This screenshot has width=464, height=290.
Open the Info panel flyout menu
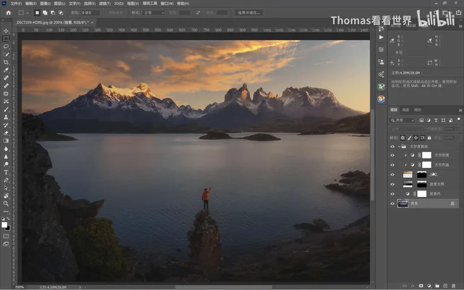pos(460,26)
